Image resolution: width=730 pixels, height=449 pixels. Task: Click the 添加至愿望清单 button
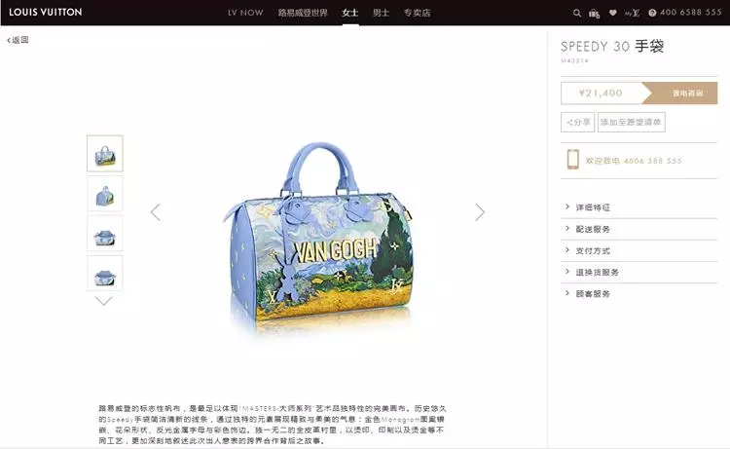tap(632, 122)
